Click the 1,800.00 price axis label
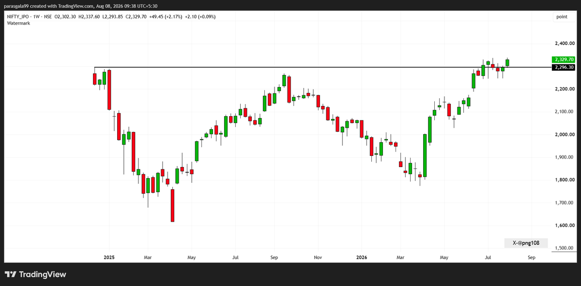The image size is (581, 286). coord(564,180)
